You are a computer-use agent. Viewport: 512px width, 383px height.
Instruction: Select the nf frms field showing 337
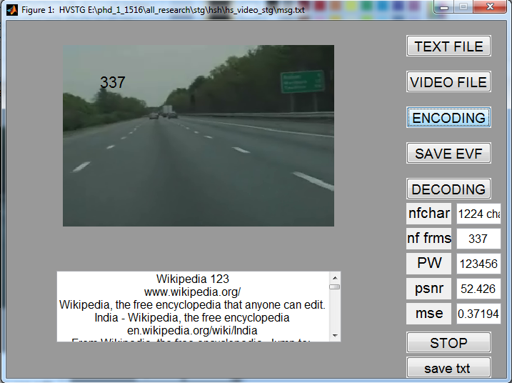[478, 239]
